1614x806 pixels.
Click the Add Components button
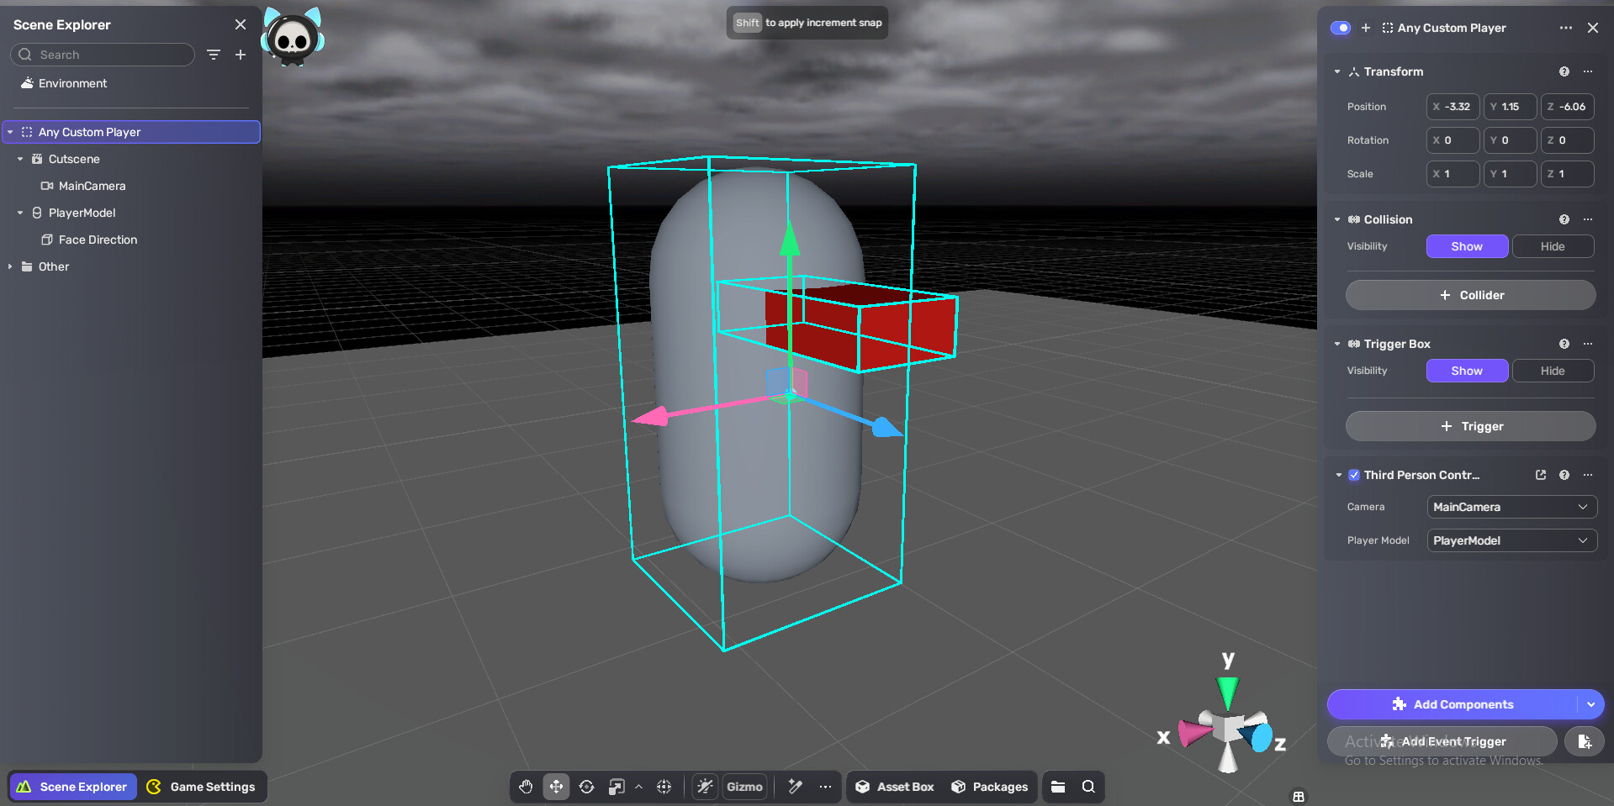(1453, 704)
